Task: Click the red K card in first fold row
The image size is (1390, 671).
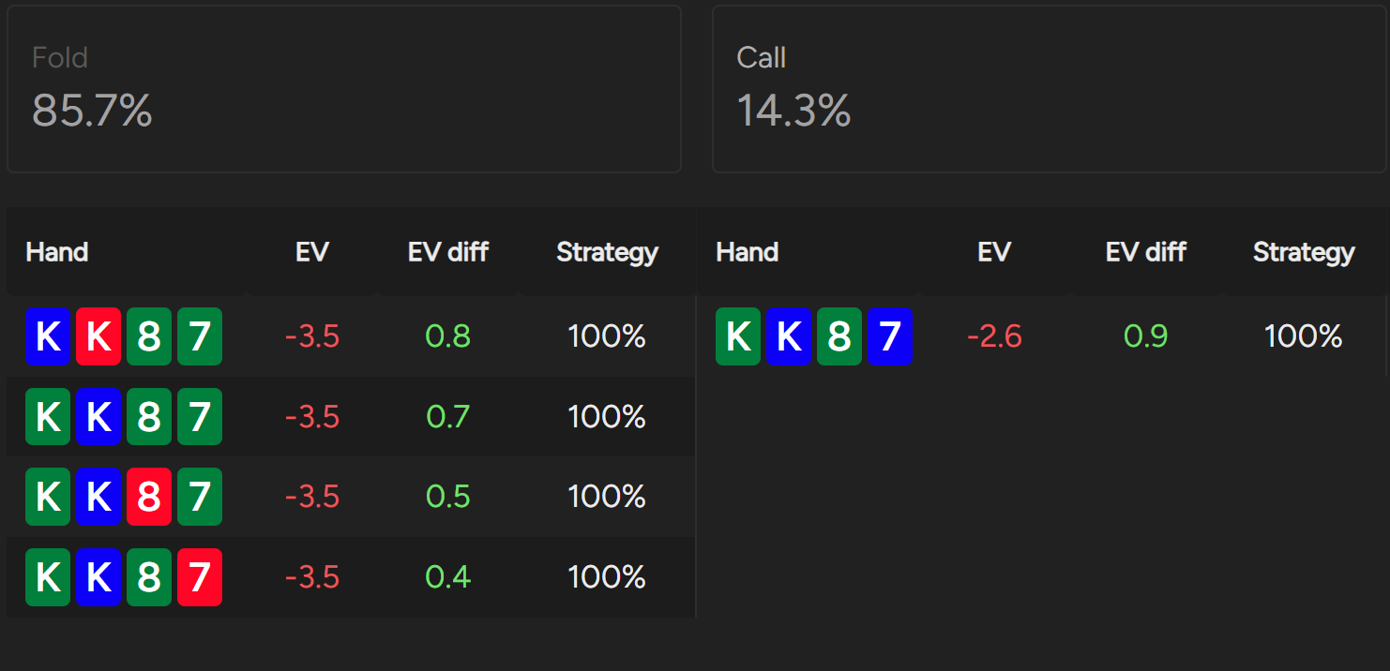Action: pyautogui.click(x=98, y=336)
